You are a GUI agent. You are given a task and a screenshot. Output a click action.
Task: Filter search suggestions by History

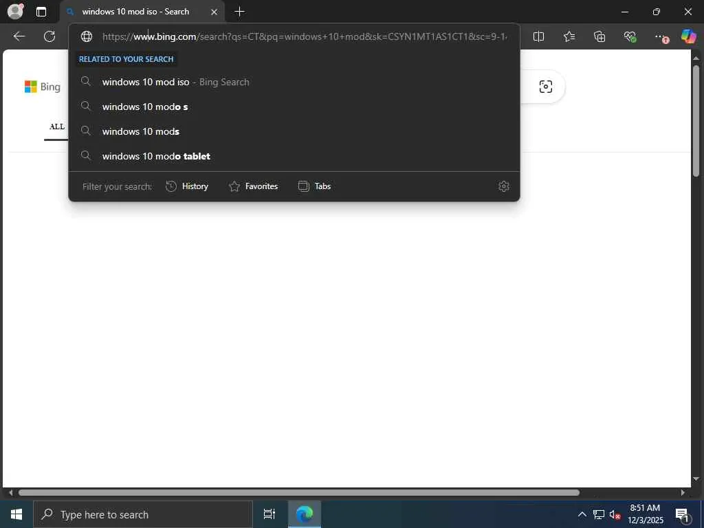click(x=187, y=186)
